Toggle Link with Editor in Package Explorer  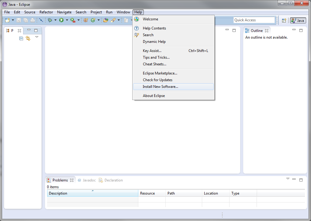click(x=28, y=38)
